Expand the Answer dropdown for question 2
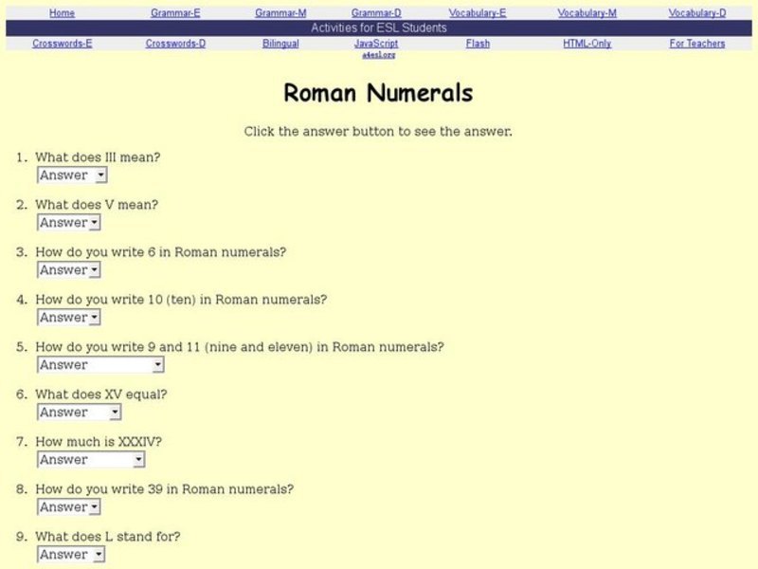The height and width of the screenshot is (569, 758). point(67,222)
